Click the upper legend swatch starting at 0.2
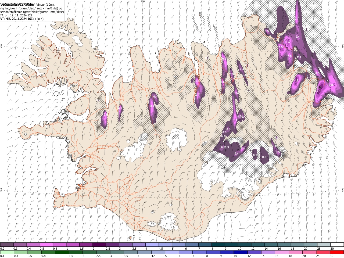The image size is (344, 258). click(x=7, y=245)
